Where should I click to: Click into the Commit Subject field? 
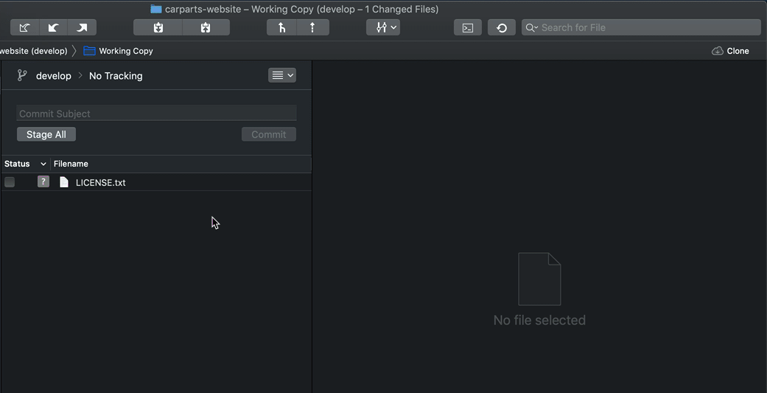click(156, 114)
